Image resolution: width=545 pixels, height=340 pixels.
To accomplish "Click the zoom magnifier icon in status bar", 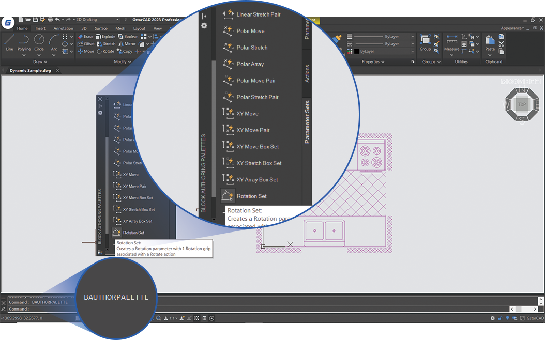I will point(159,318).
